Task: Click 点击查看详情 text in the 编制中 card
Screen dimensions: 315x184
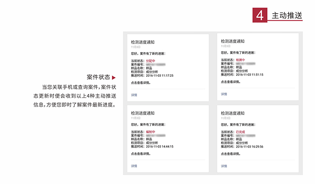Action: tap(141, 154)
